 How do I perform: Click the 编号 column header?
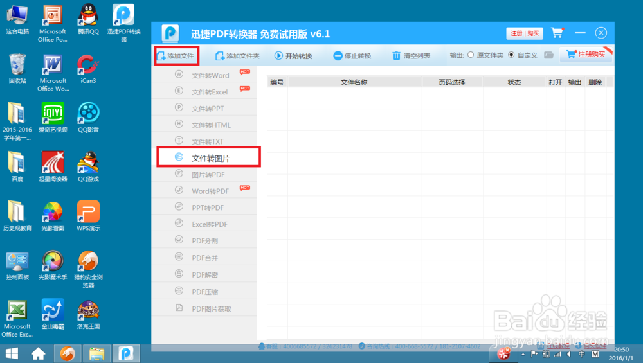277,82
